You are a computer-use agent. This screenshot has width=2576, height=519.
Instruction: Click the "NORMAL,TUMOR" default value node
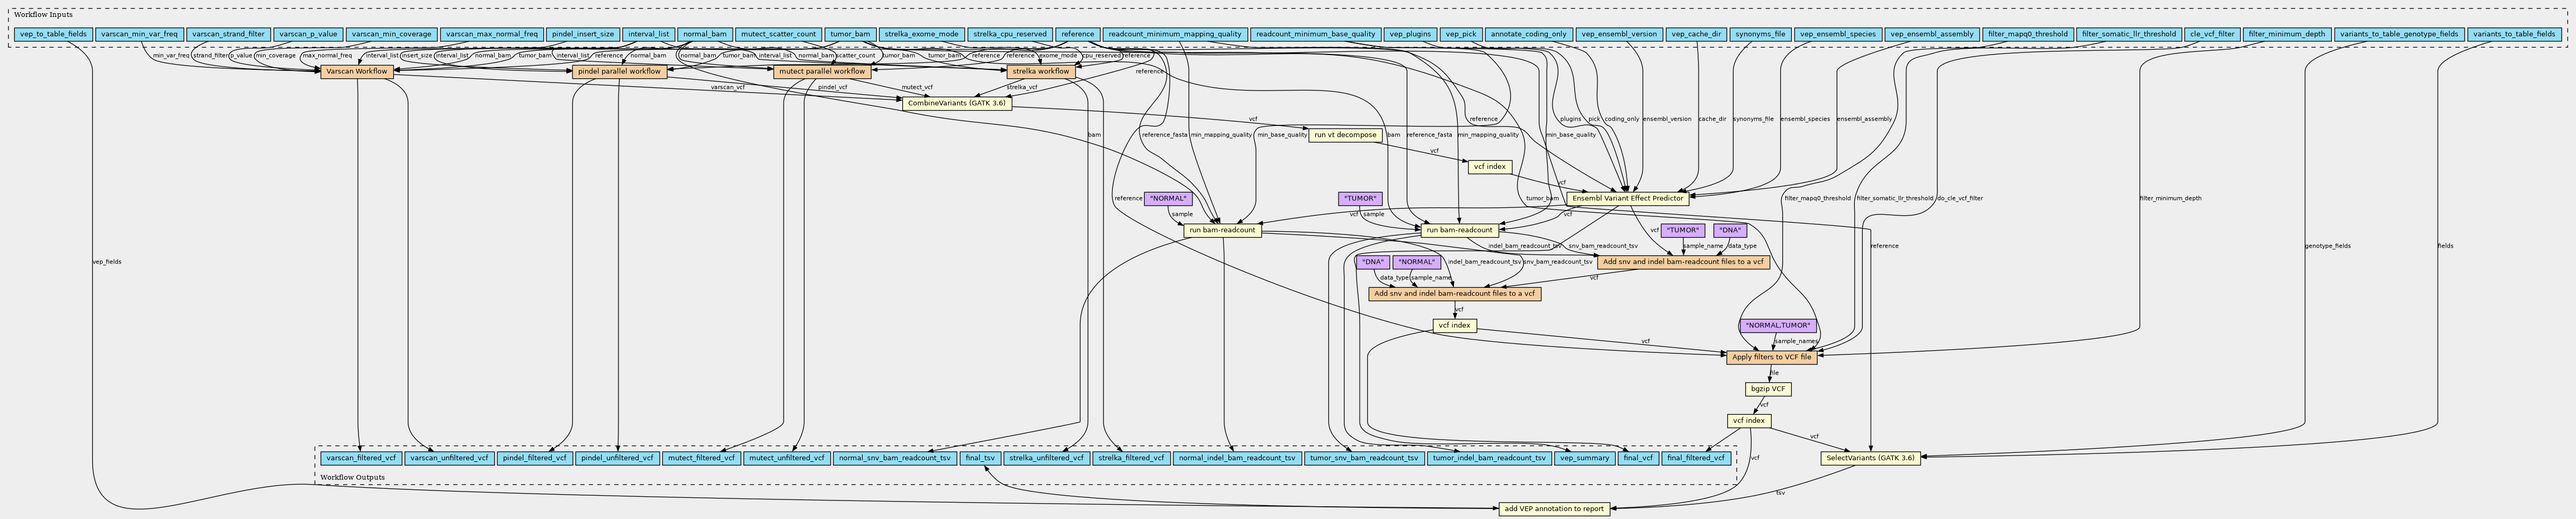[1778, 326]
